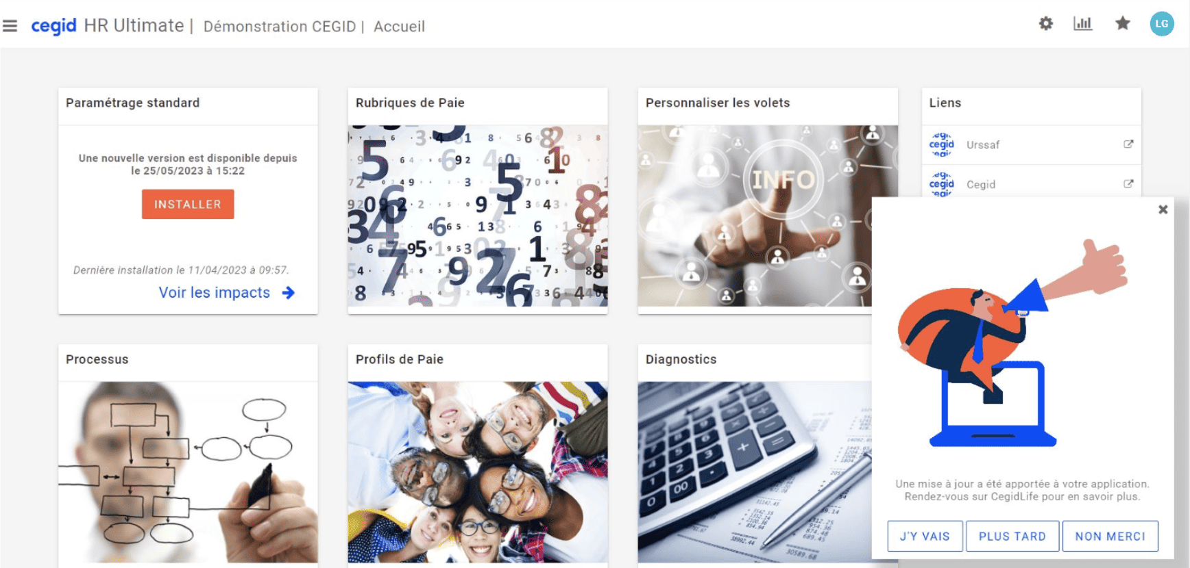This screenshot has height=568, width=1190.
Task: Click the favorites star icon
Action: pos(1122,24)
